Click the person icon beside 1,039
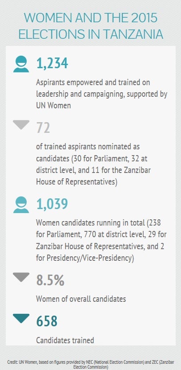 21,205
